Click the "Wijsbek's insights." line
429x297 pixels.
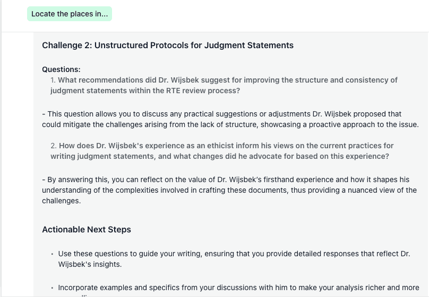click(x=90, y=265)
